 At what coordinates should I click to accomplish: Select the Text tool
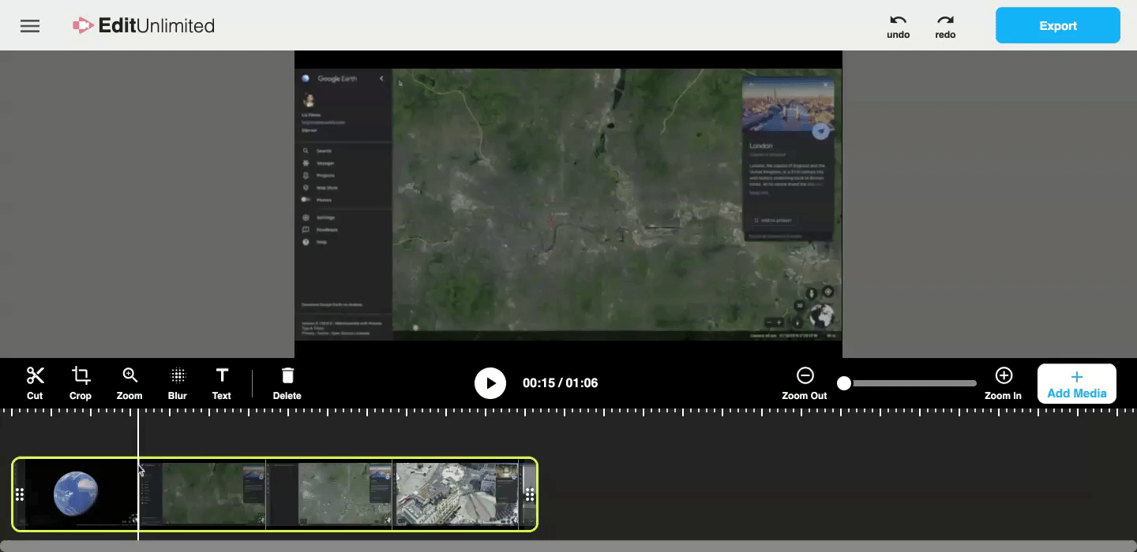click(x=222, y=383)
